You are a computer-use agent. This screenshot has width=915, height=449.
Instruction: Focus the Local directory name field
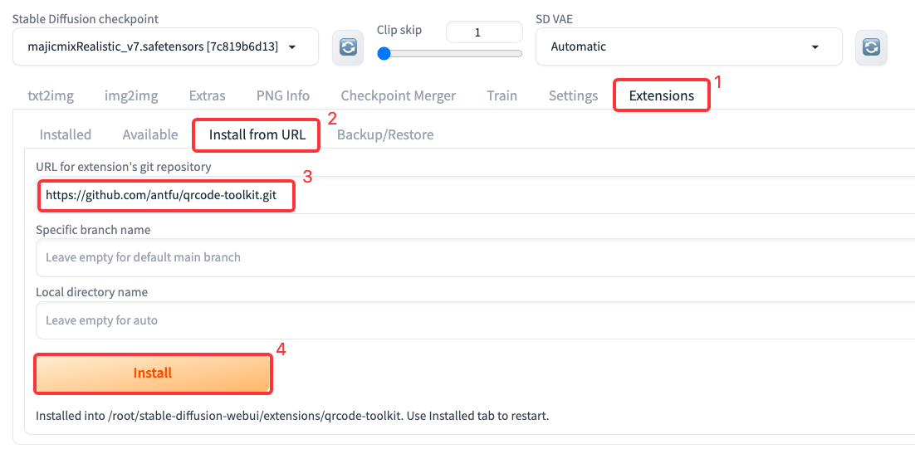pyautogui.click(x=473, y=320)
